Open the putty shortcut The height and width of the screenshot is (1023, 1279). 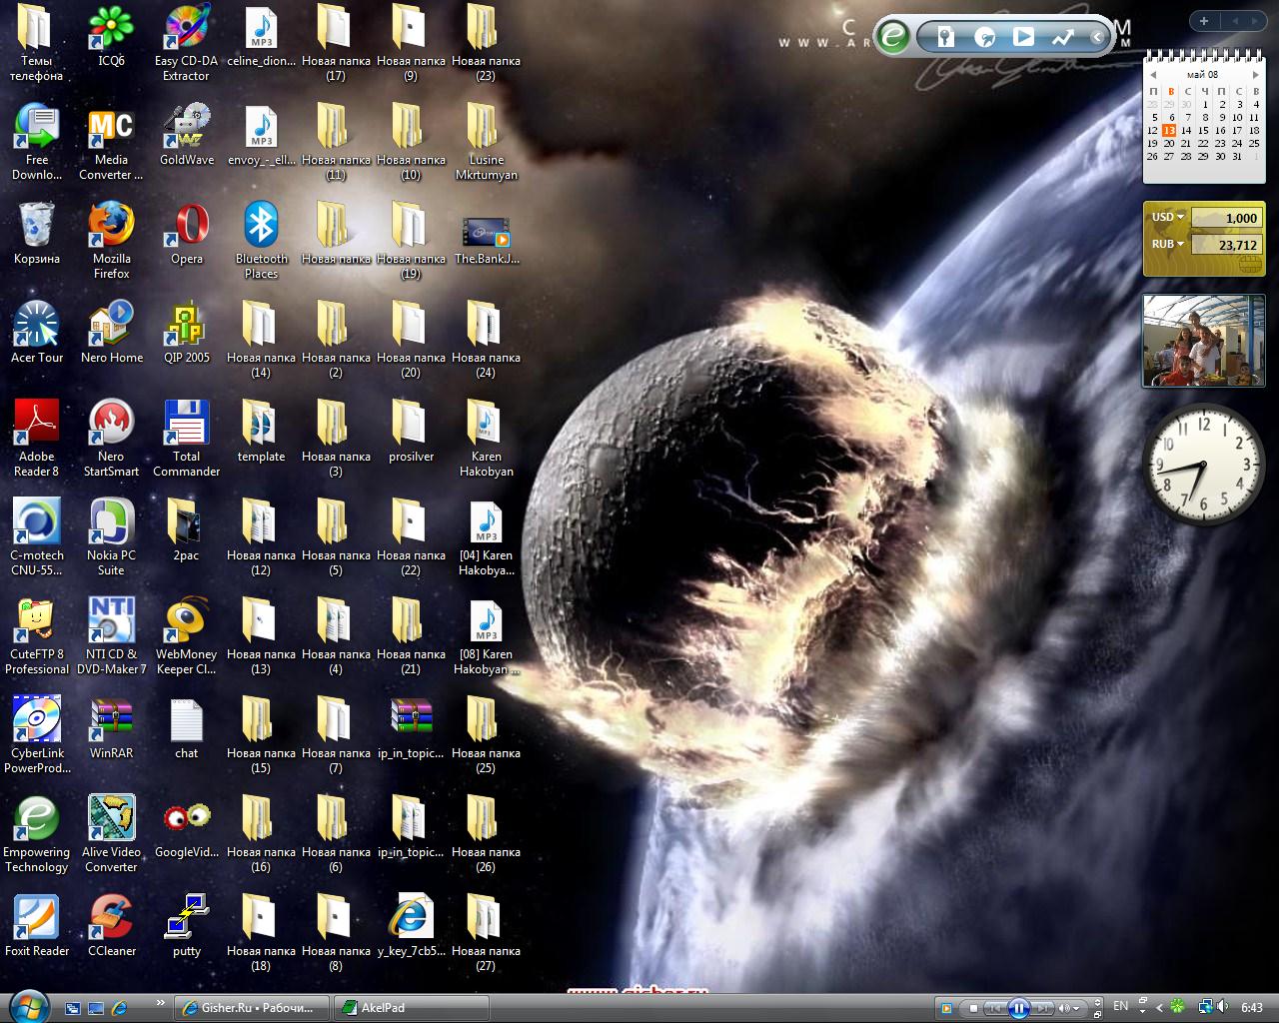point(186,918)
